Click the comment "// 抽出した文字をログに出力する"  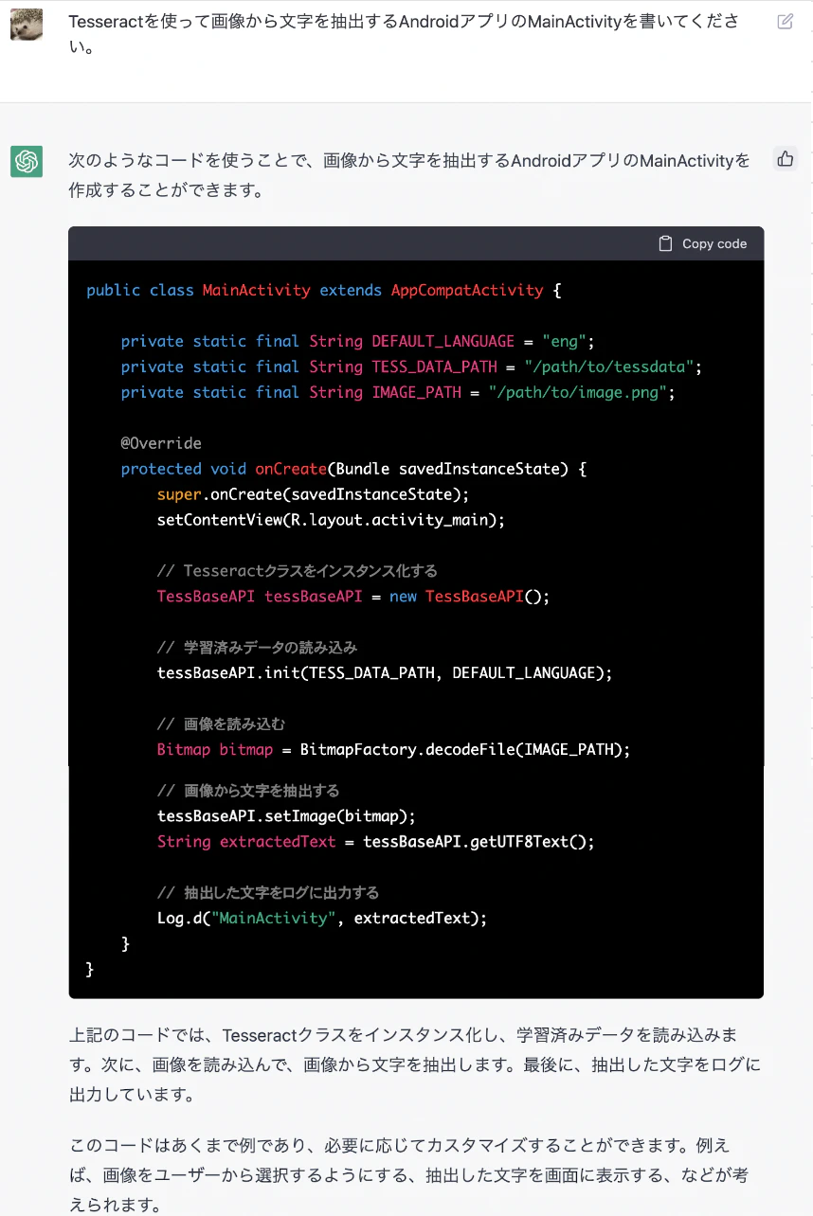point(268,893)
